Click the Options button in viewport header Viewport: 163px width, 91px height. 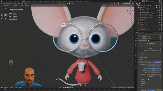point(131,6)
